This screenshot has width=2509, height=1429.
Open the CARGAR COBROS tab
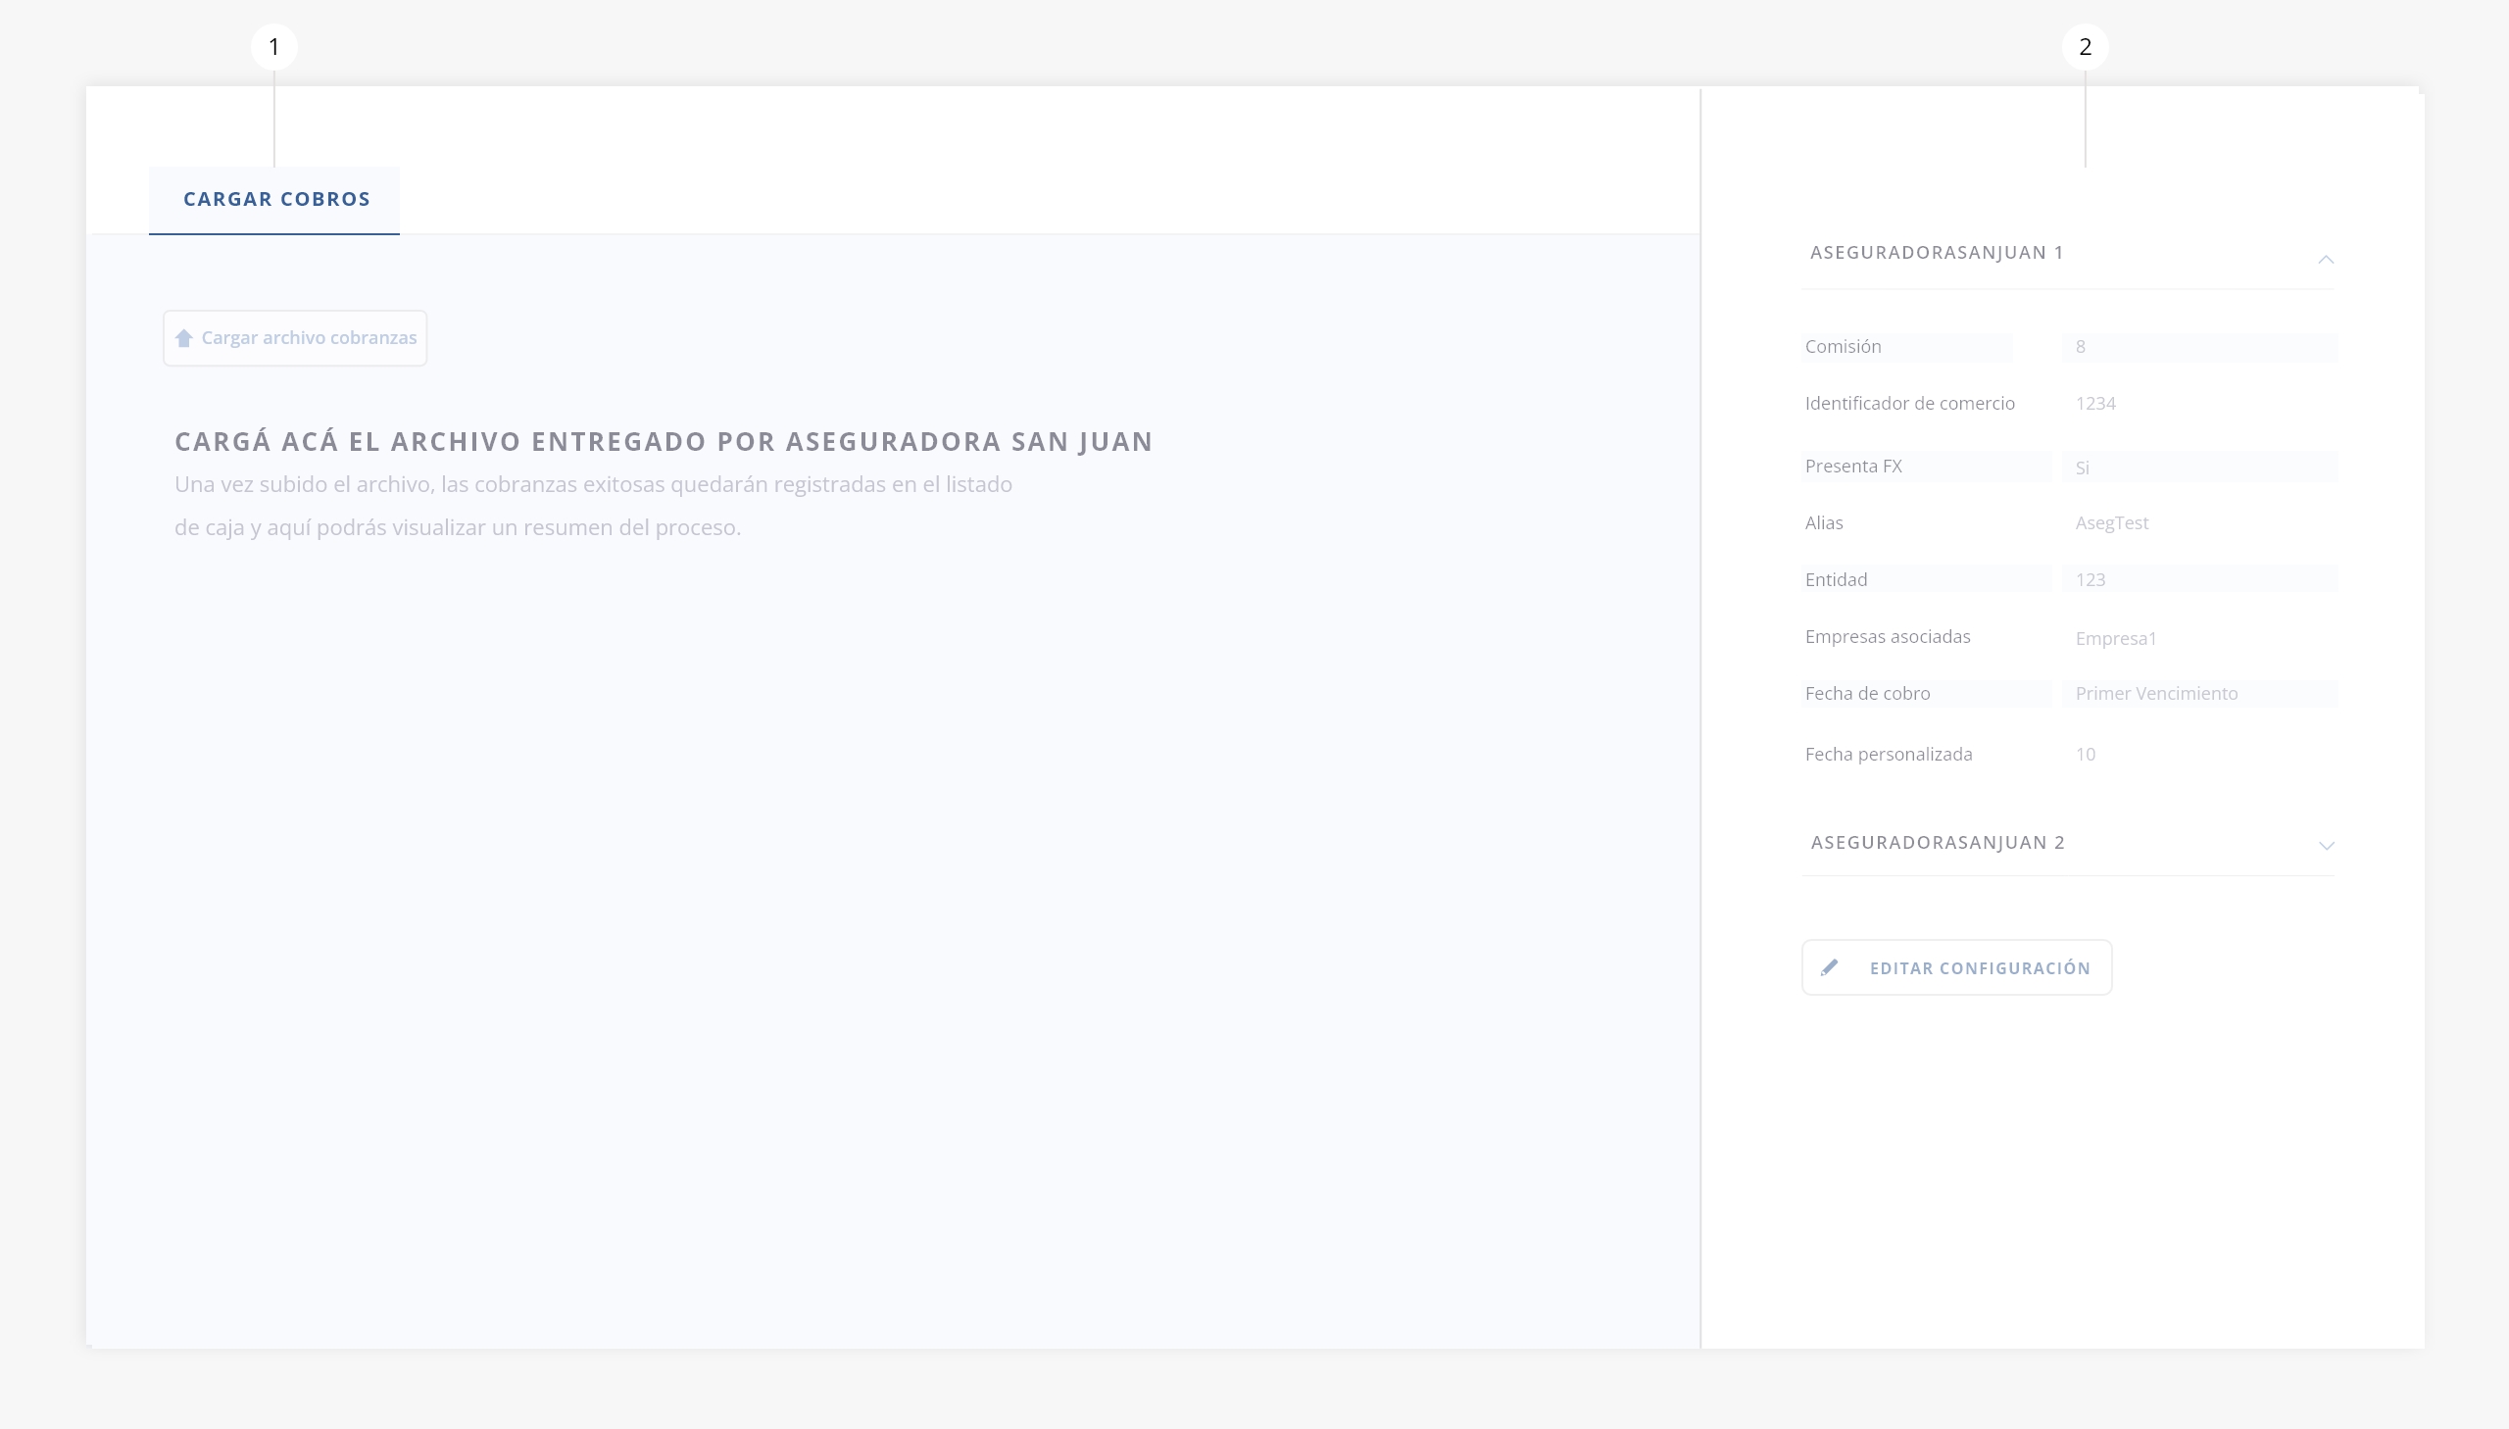275,199
